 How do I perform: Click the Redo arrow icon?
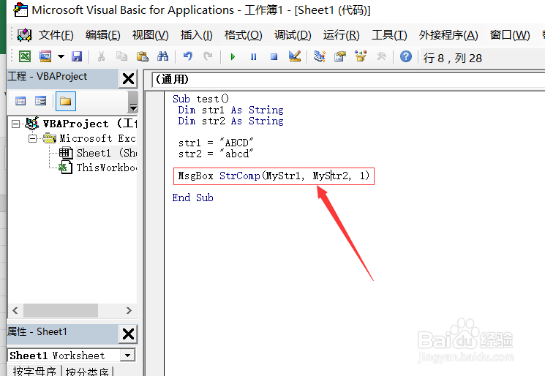click(x=208, y=56)
